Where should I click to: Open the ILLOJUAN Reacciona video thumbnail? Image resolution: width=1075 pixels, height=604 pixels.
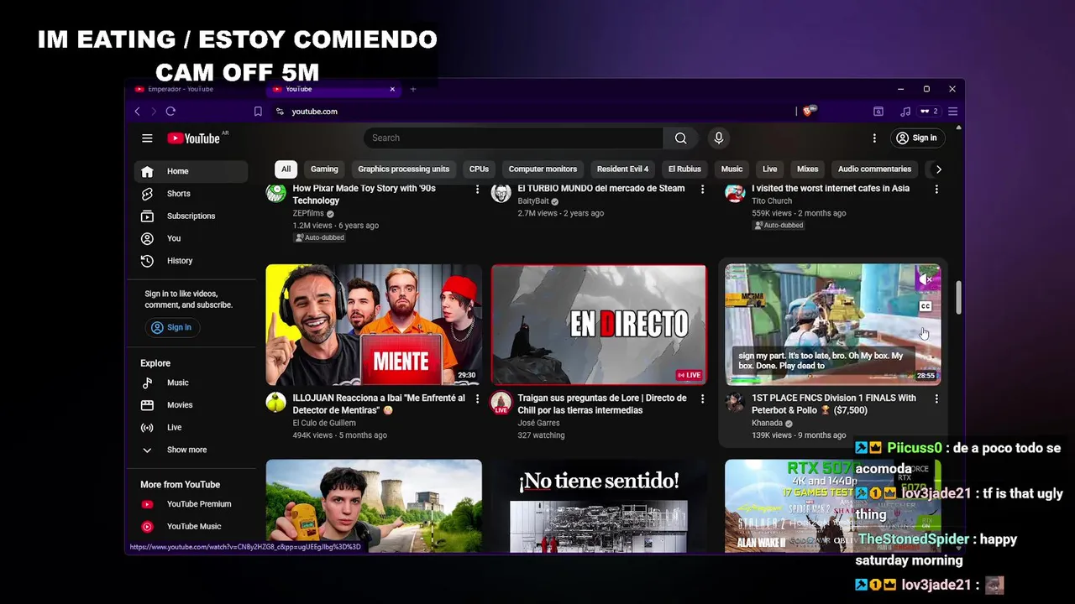pos(374,325)
